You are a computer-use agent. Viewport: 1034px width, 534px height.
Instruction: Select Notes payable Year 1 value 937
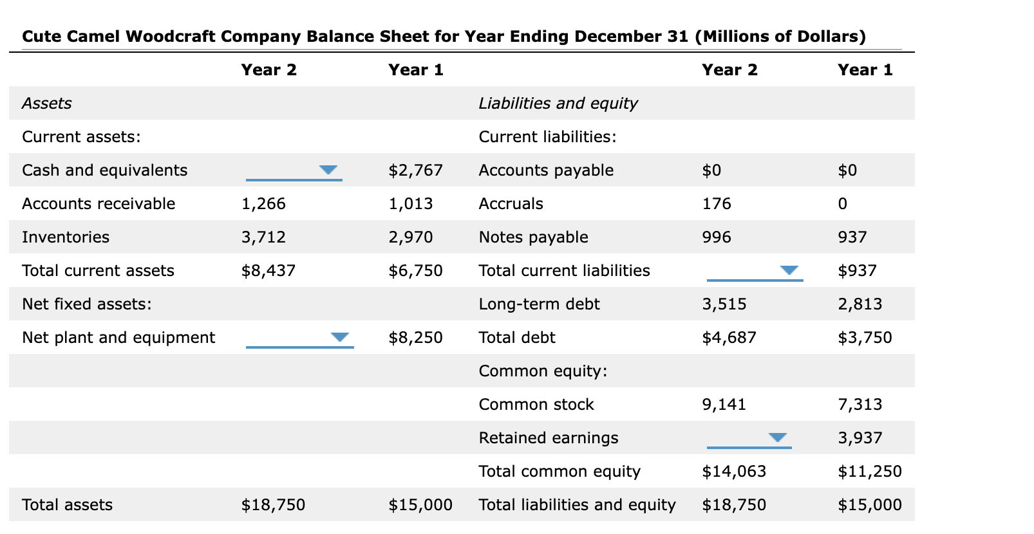(x=852, y=237)
